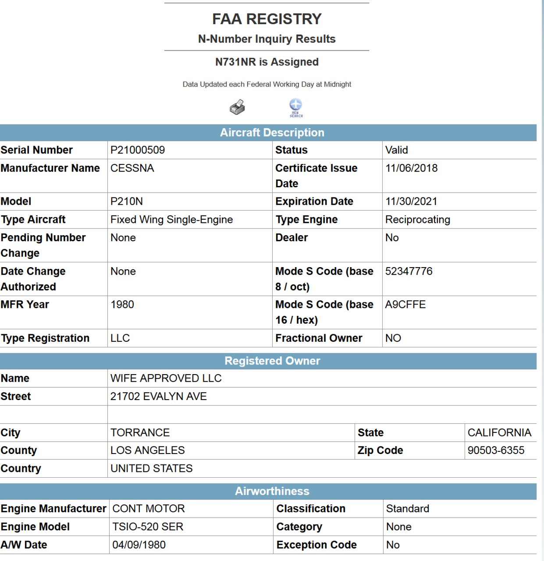Select the Date Change Authorized label

click(33, 279)
